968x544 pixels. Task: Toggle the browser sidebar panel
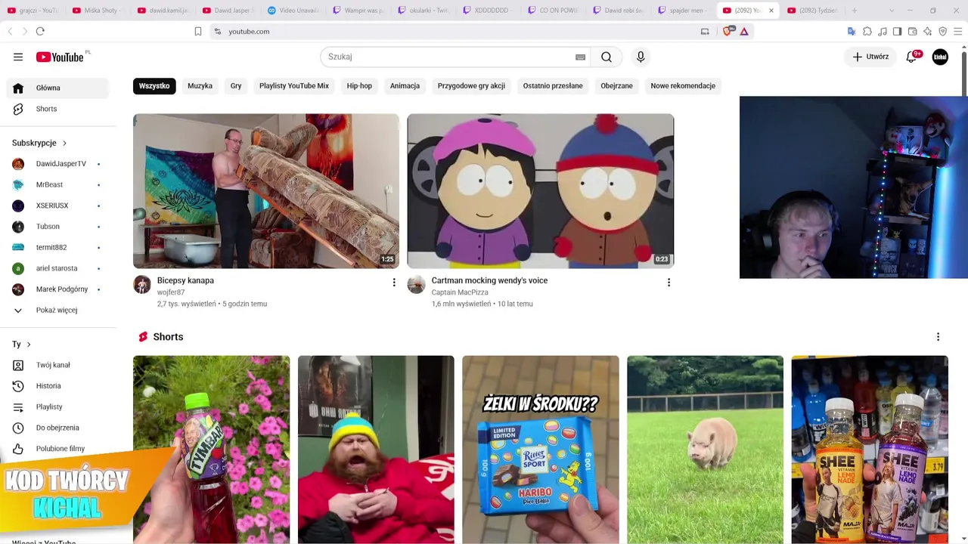coord(898,31)
